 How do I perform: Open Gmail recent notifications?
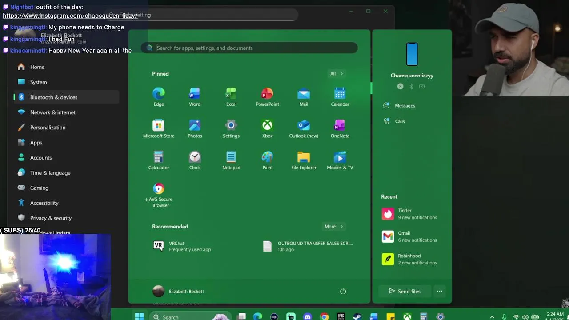pyautogui.click(x=409, y=236)
